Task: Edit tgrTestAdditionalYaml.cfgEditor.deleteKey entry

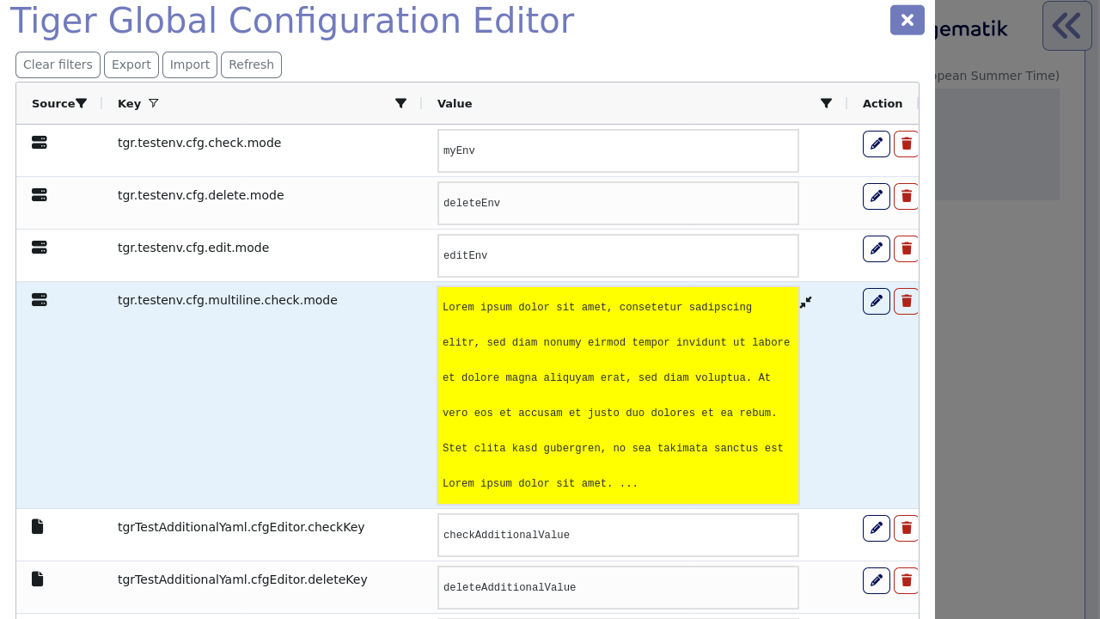Action: (877, 580)
